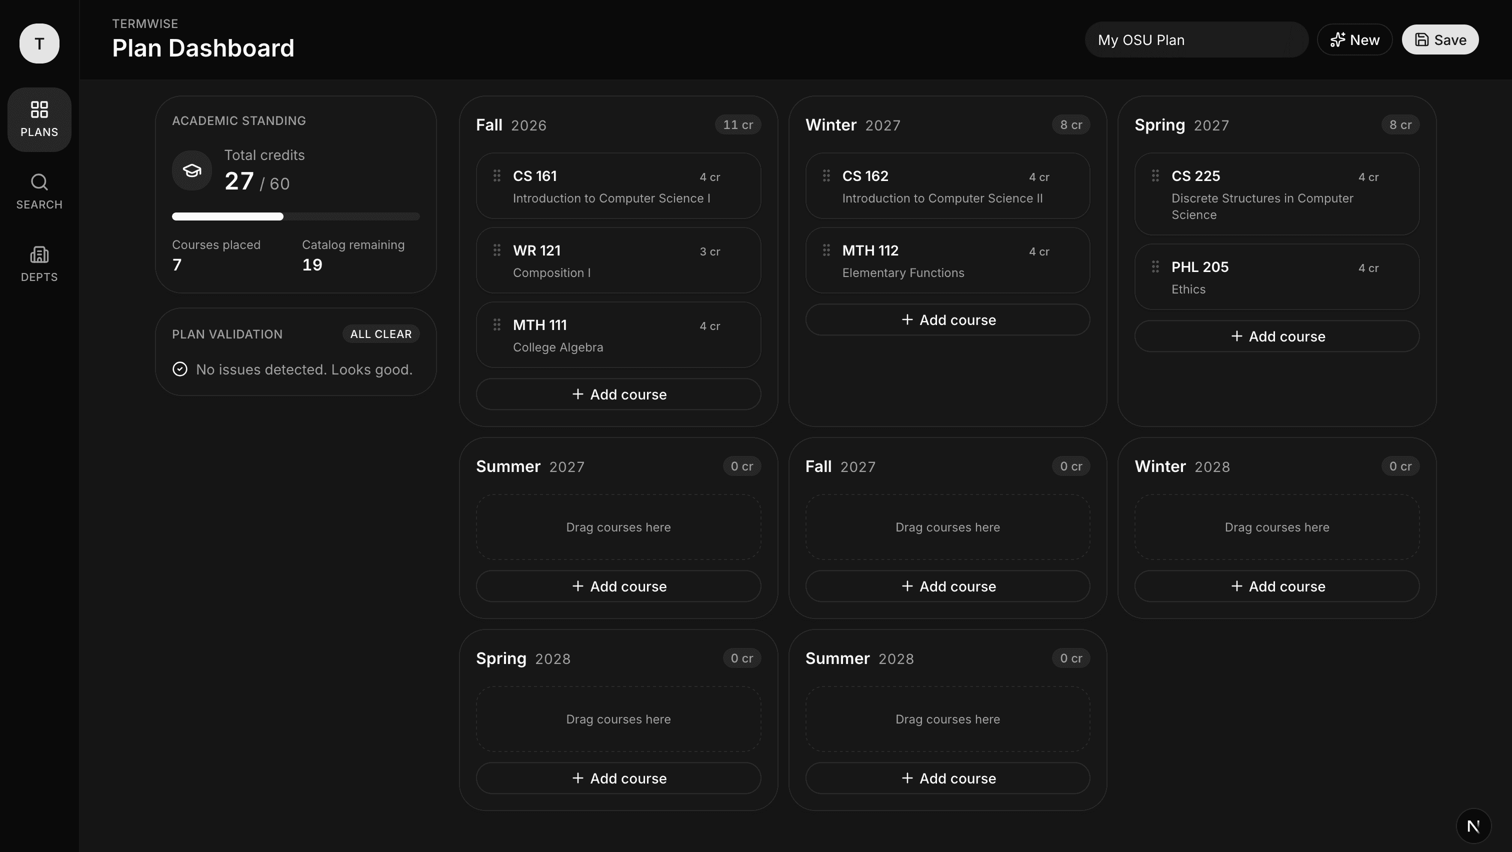Click the Introduction to Computer Science II title
Viewport: 1512px width, 852px height.
[x=942, y=198]
